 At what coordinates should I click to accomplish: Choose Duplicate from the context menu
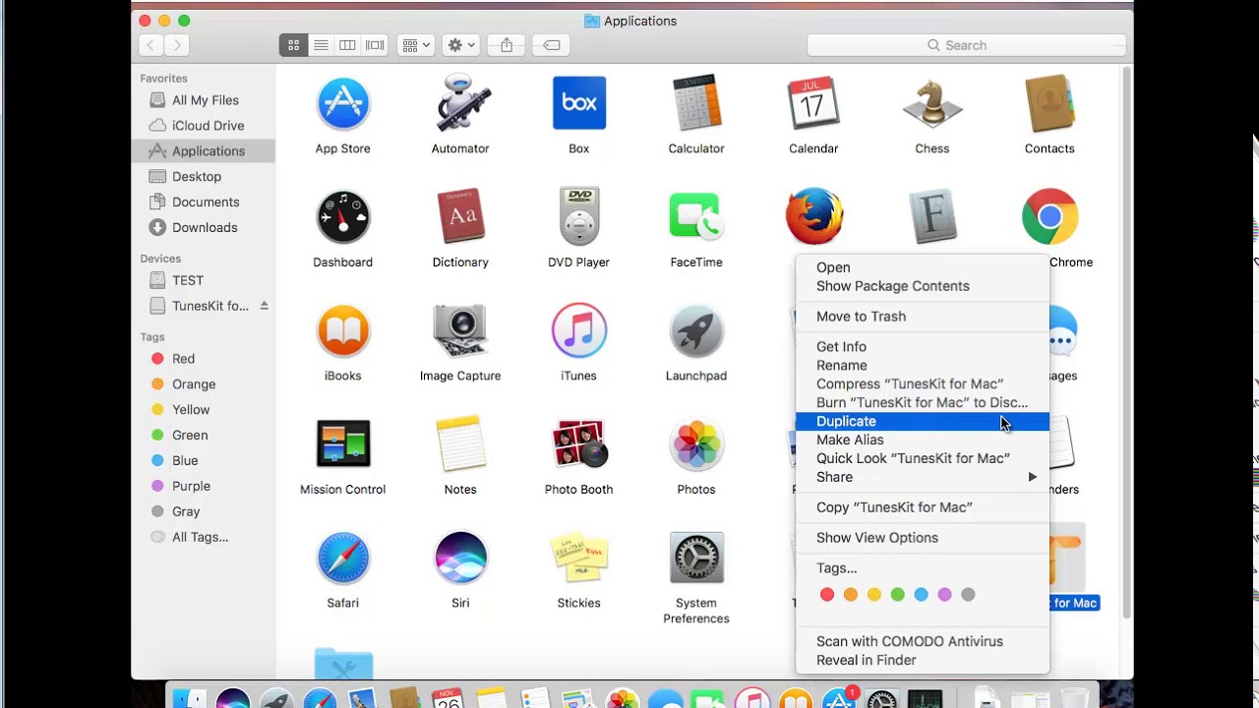pos(922,421)
